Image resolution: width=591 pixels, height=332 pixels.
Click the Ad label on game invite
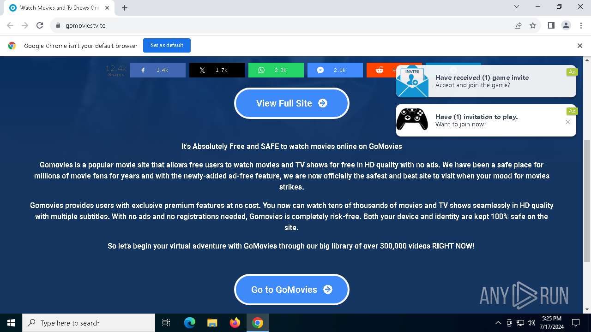click(572, 72)
